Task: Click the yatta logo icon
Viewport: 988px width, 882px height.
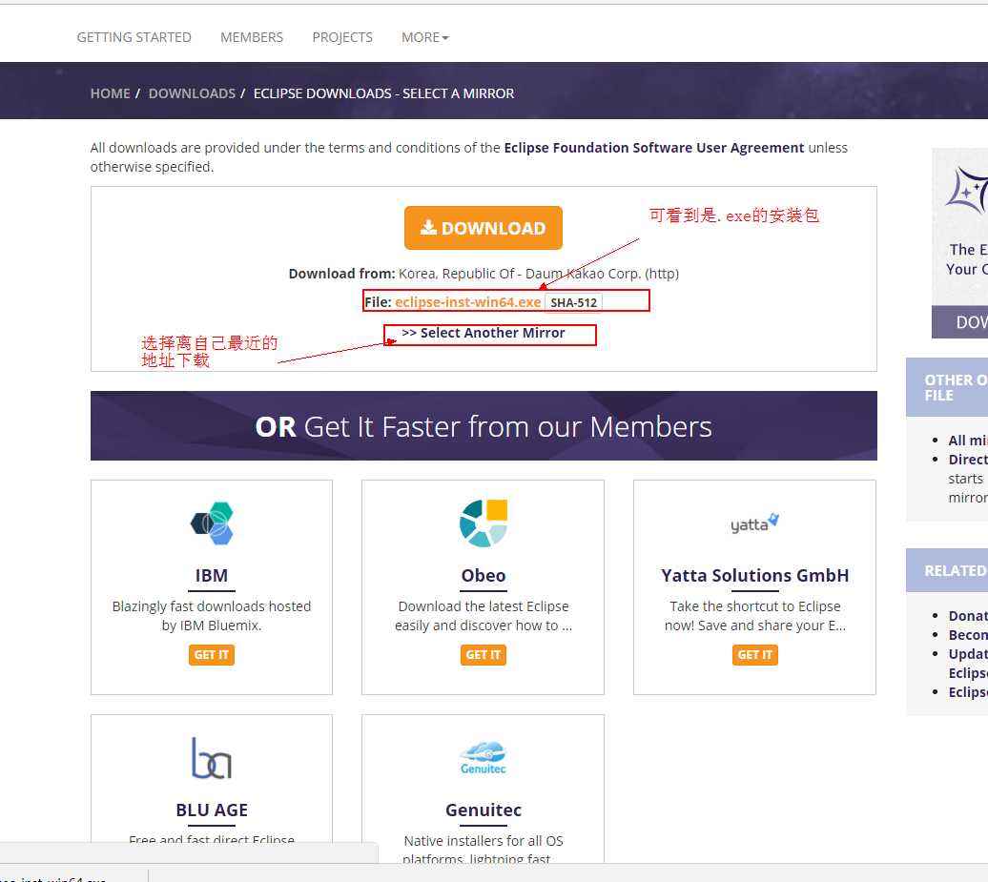Action: (755, 523)
